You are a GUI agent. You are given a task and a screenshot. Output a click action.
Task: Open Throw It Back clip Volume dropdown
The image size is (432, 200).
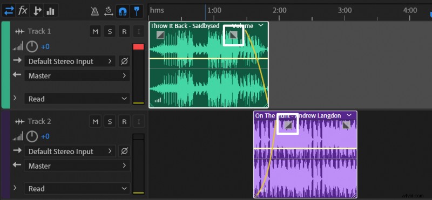coord(261,25)
